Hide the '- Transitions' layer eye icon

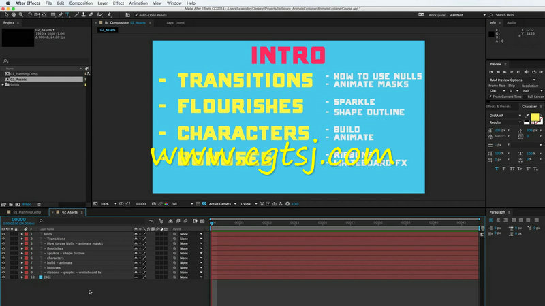3,239
